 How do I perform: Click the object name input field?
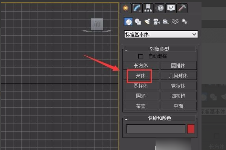(x=156, y=129)
